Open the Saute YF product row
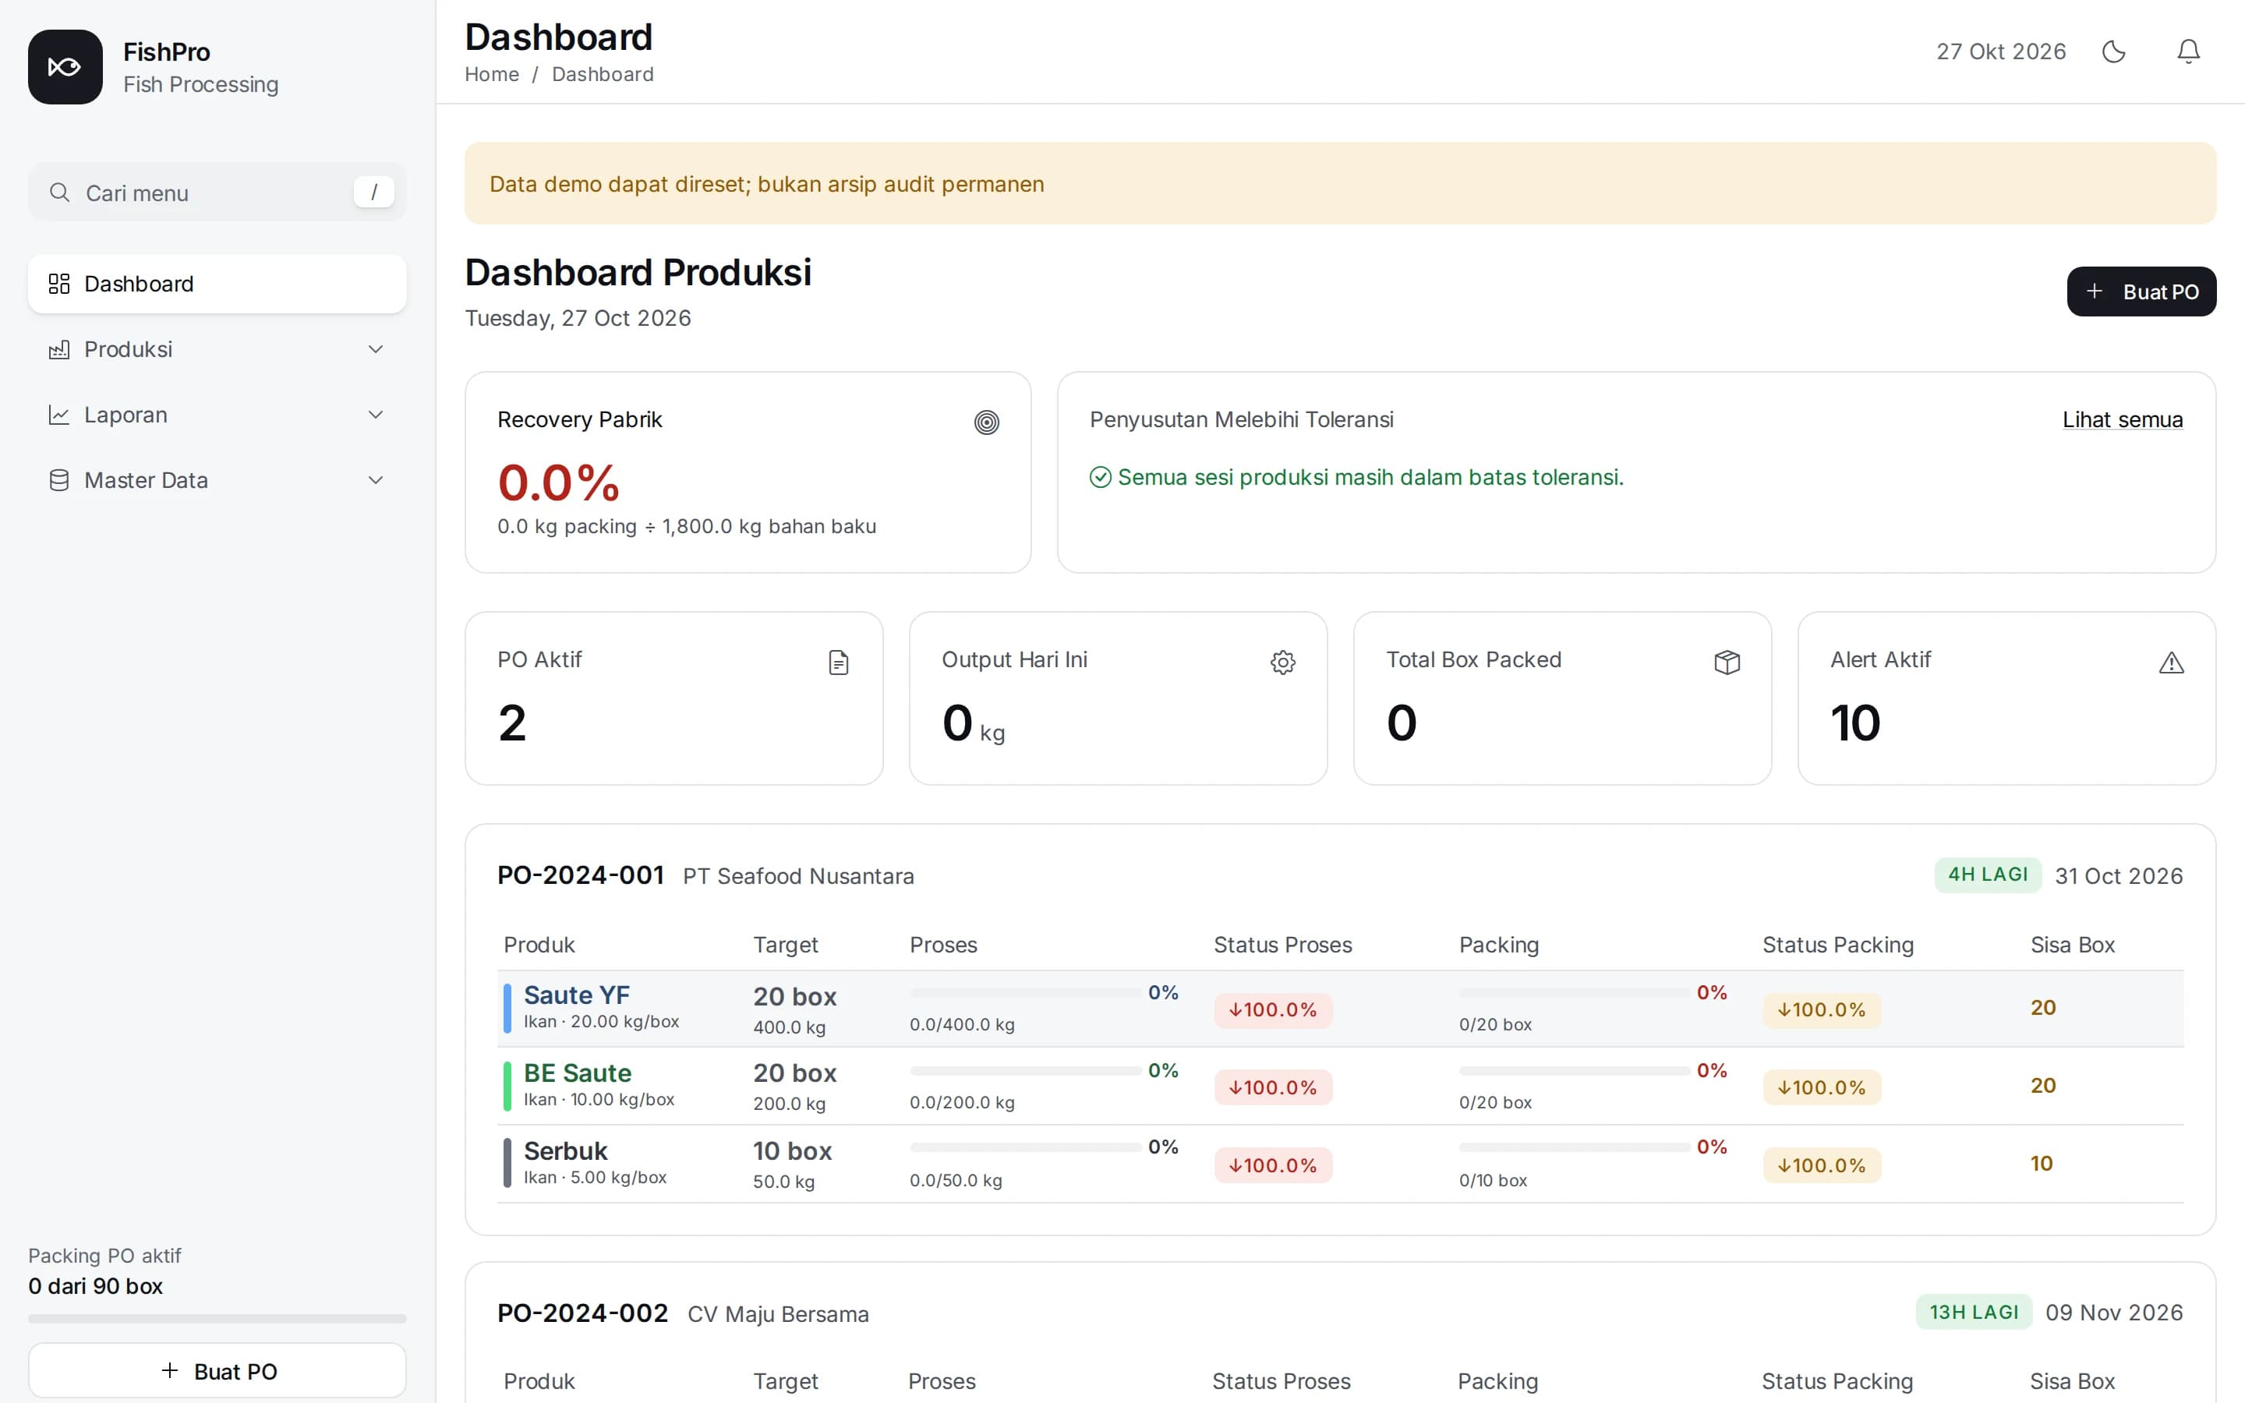This screenshot has width=2245, height=1403. tap(1339, 1009)
